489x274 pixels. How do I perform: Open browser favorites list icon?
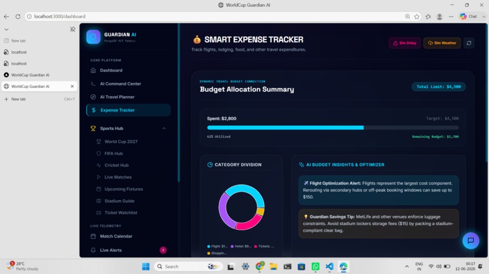click(x=428, y=16)
